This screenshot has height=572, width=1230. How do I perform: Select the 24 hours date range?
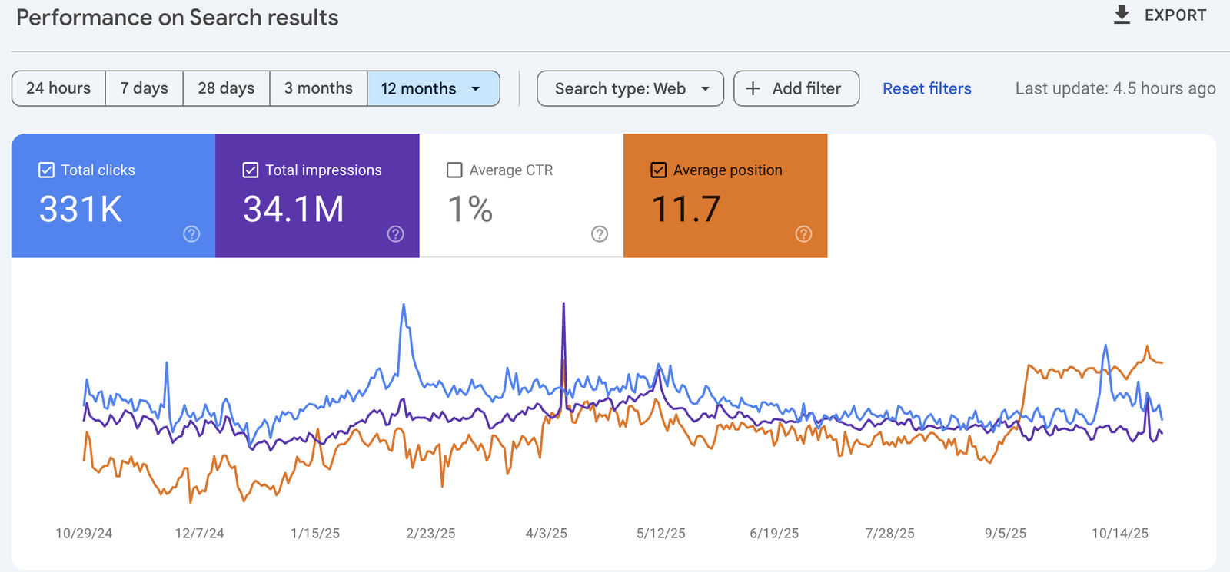point(58,89)
